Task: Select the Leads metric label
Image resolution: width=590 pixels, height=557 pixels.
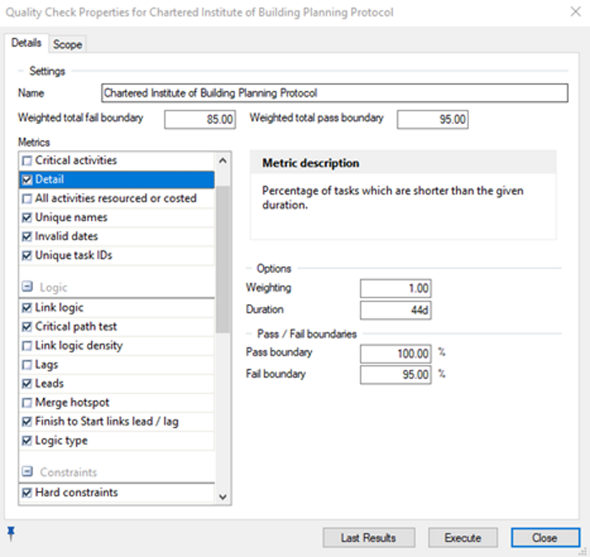Action: 49,383
